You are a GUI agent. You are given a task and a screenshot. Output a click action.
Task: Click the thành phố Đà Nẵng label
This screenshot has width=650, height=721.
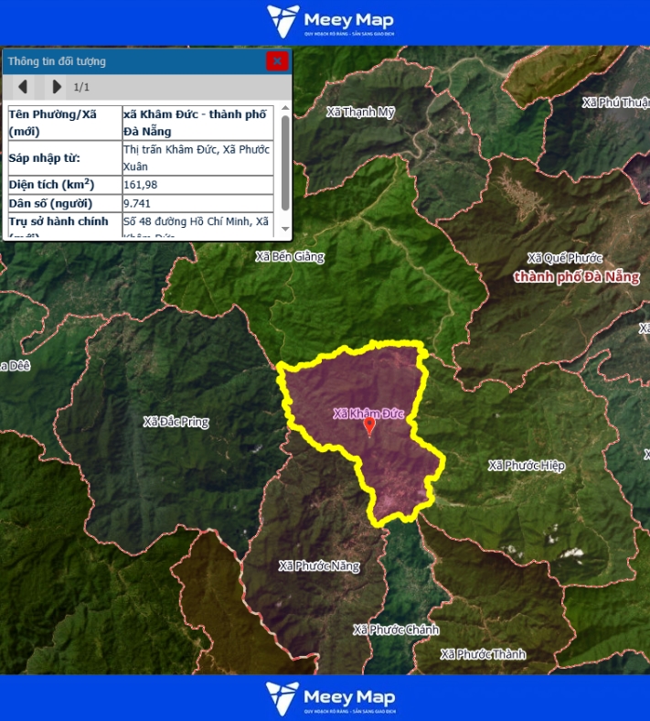[577, 276]
